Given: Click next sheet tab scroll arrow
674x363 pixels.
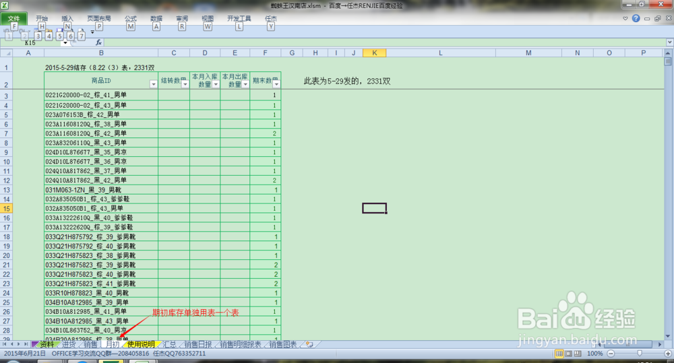Looking at the screenshot, I should (x=18, y=345).
